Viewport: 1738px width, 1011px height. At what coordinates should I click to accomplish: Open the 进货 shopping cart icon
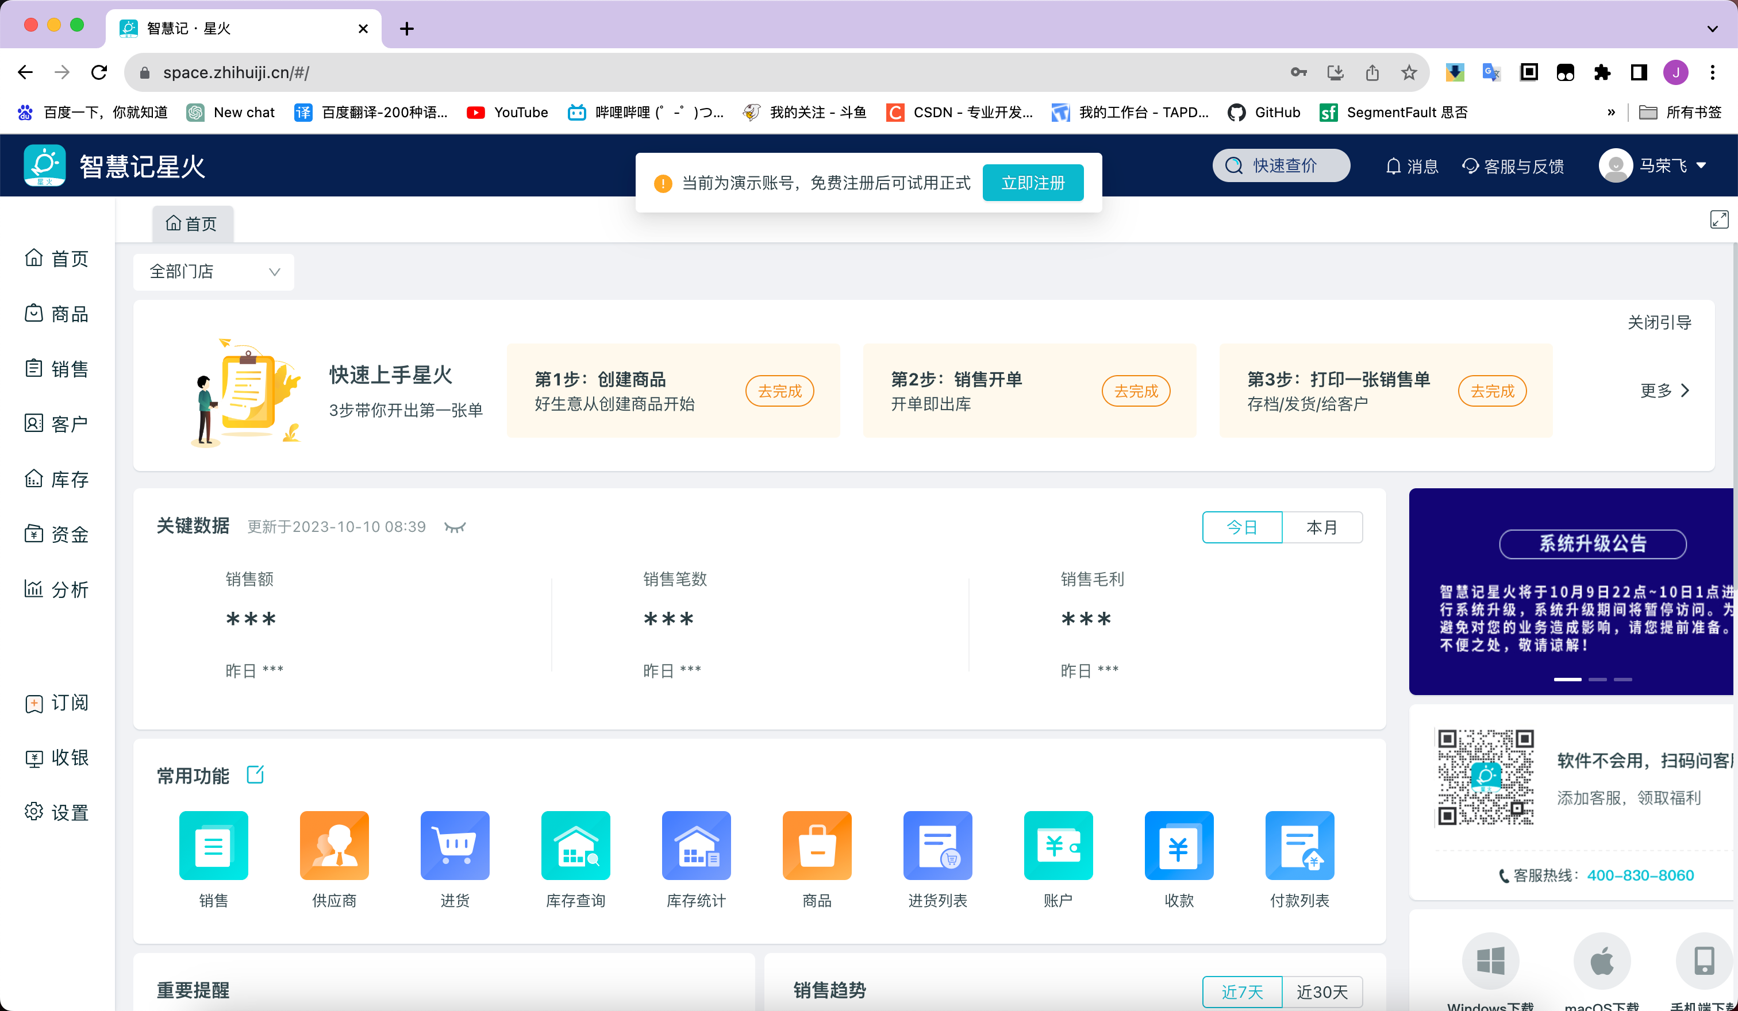[455, 845]
